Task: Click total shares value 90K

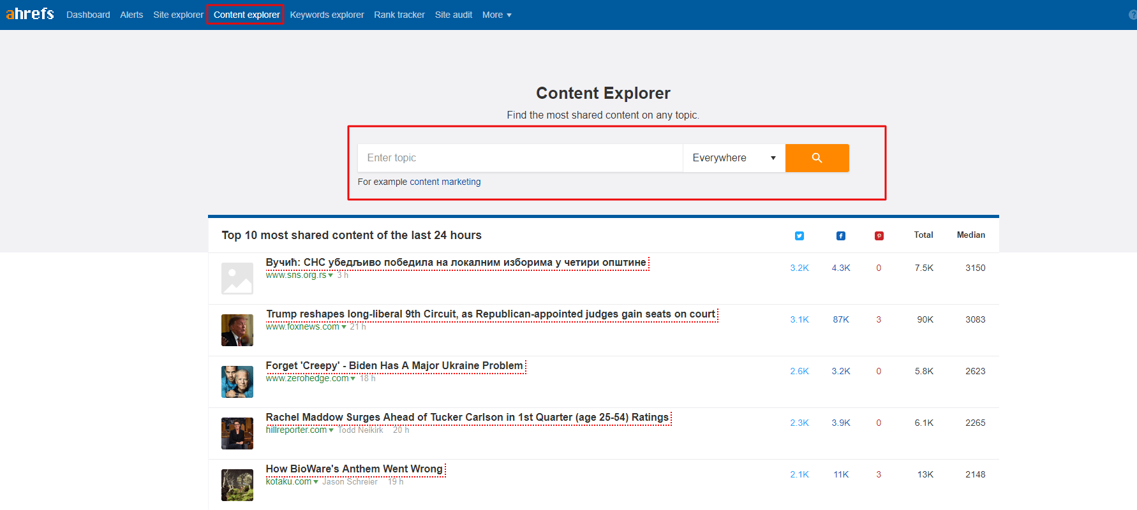Action: [x=925, y=320]
